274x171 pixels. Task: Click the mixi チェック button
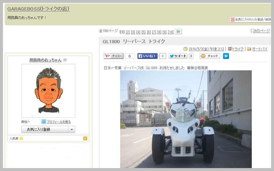tap(210, 56)
